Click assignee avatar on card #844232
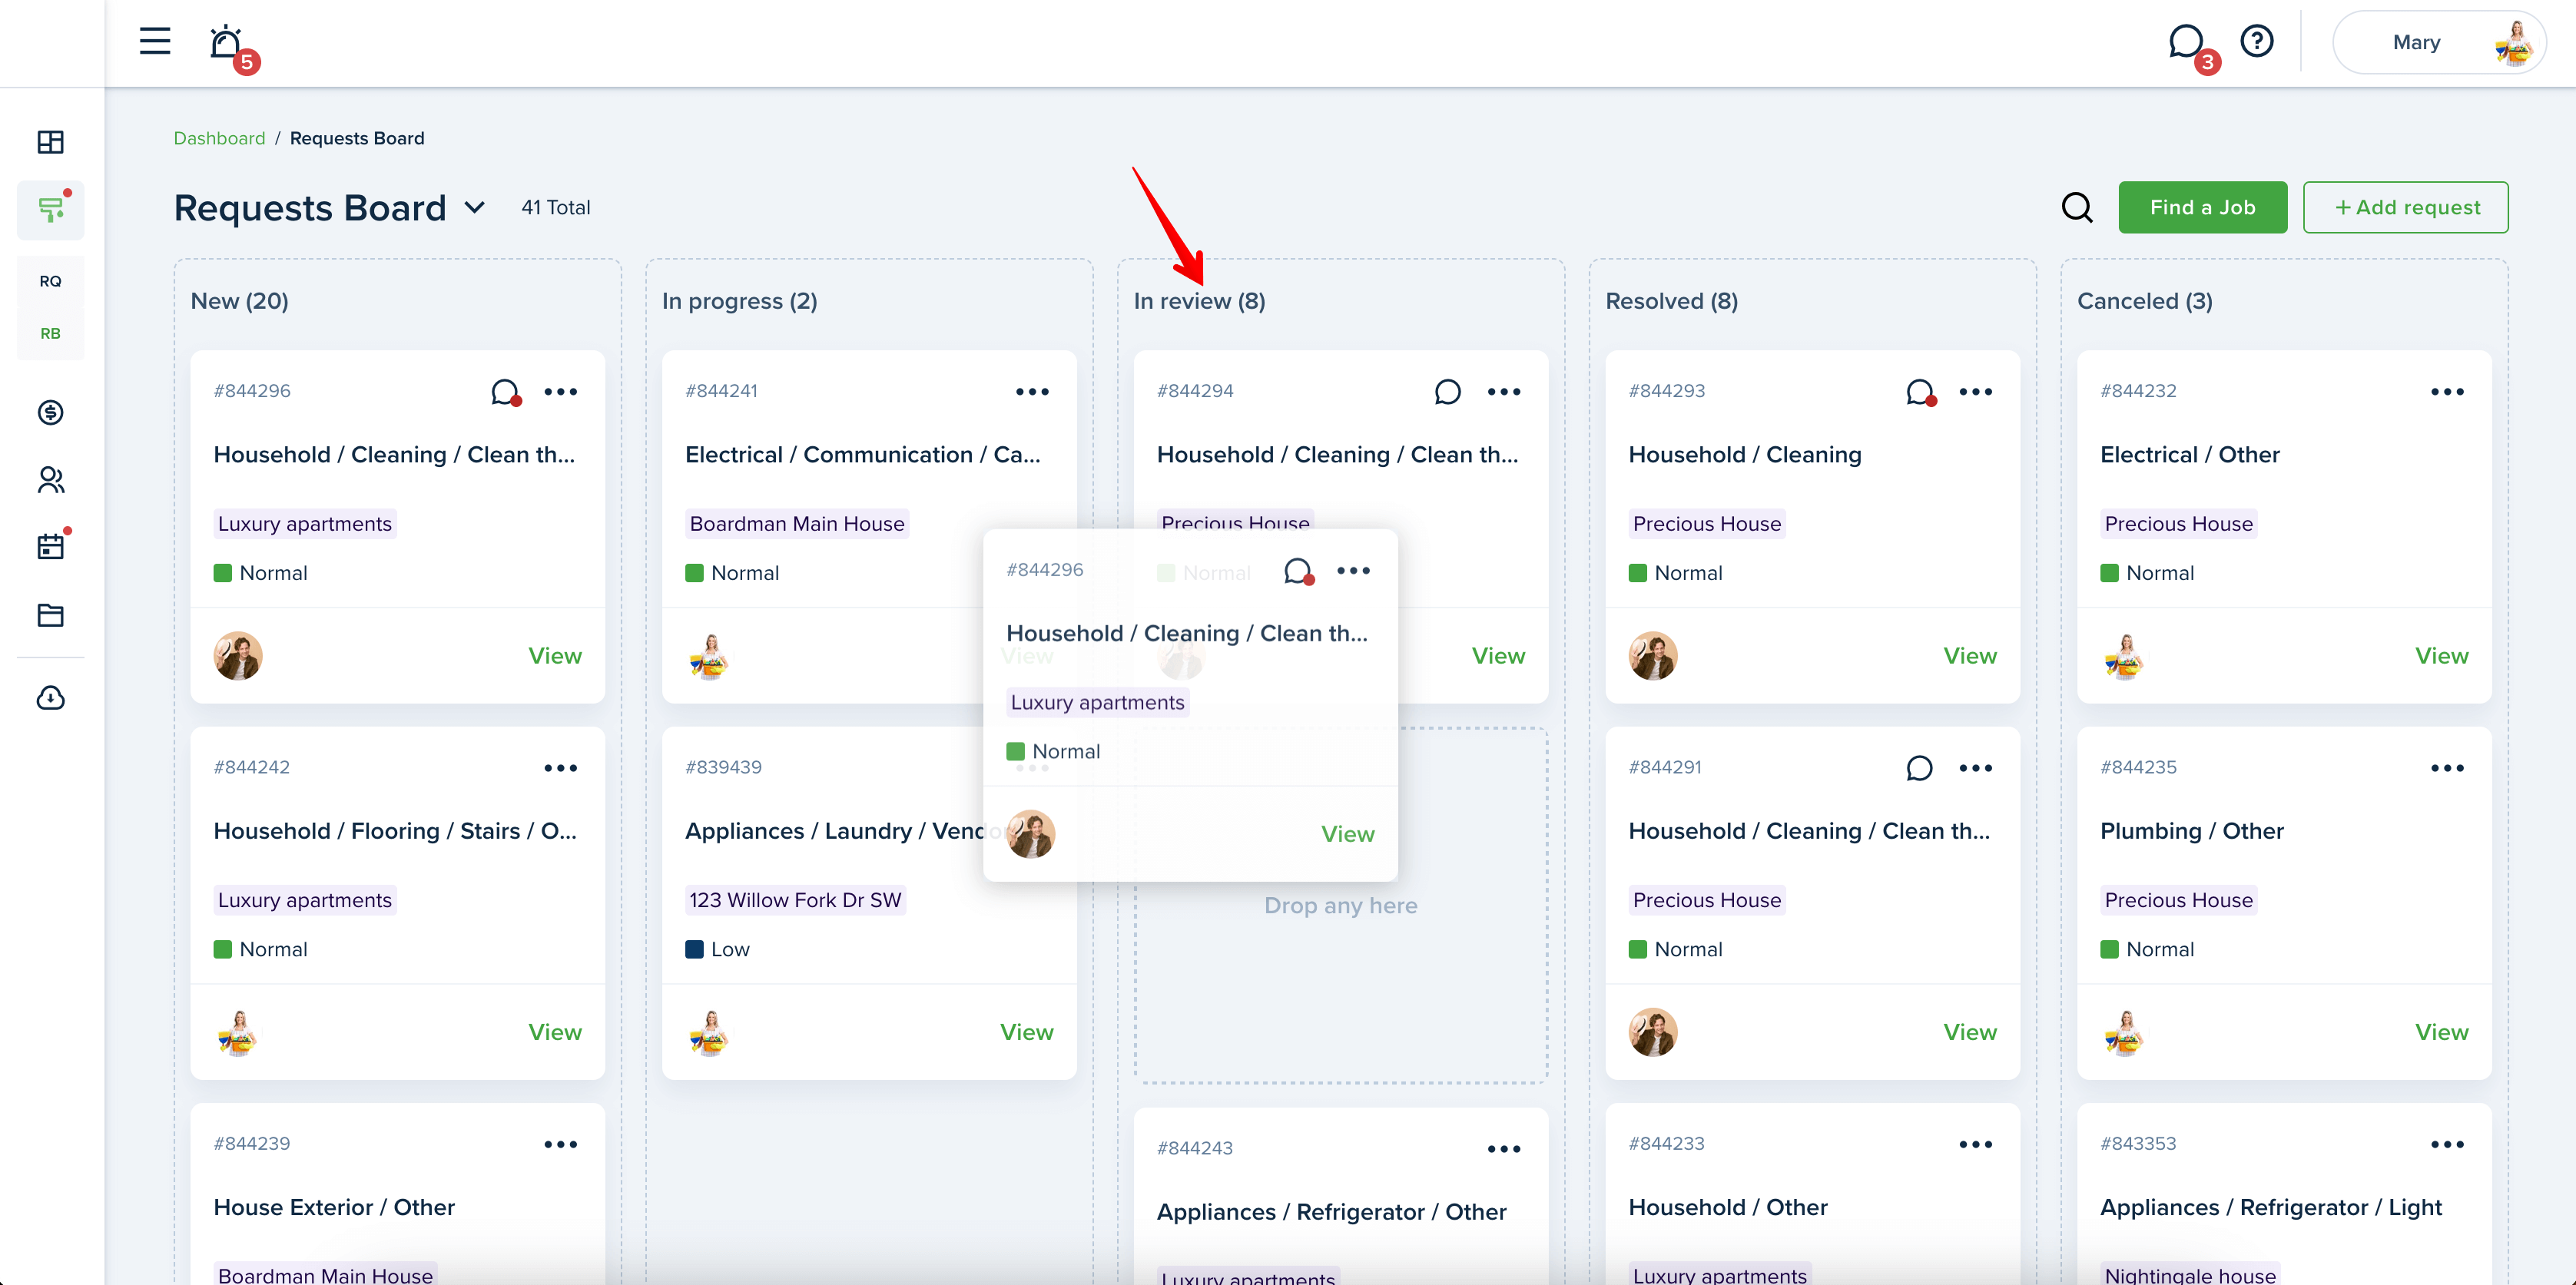Image resolution: width=2576 pixels, height=1285 pixels. [x=2125, y=656]
